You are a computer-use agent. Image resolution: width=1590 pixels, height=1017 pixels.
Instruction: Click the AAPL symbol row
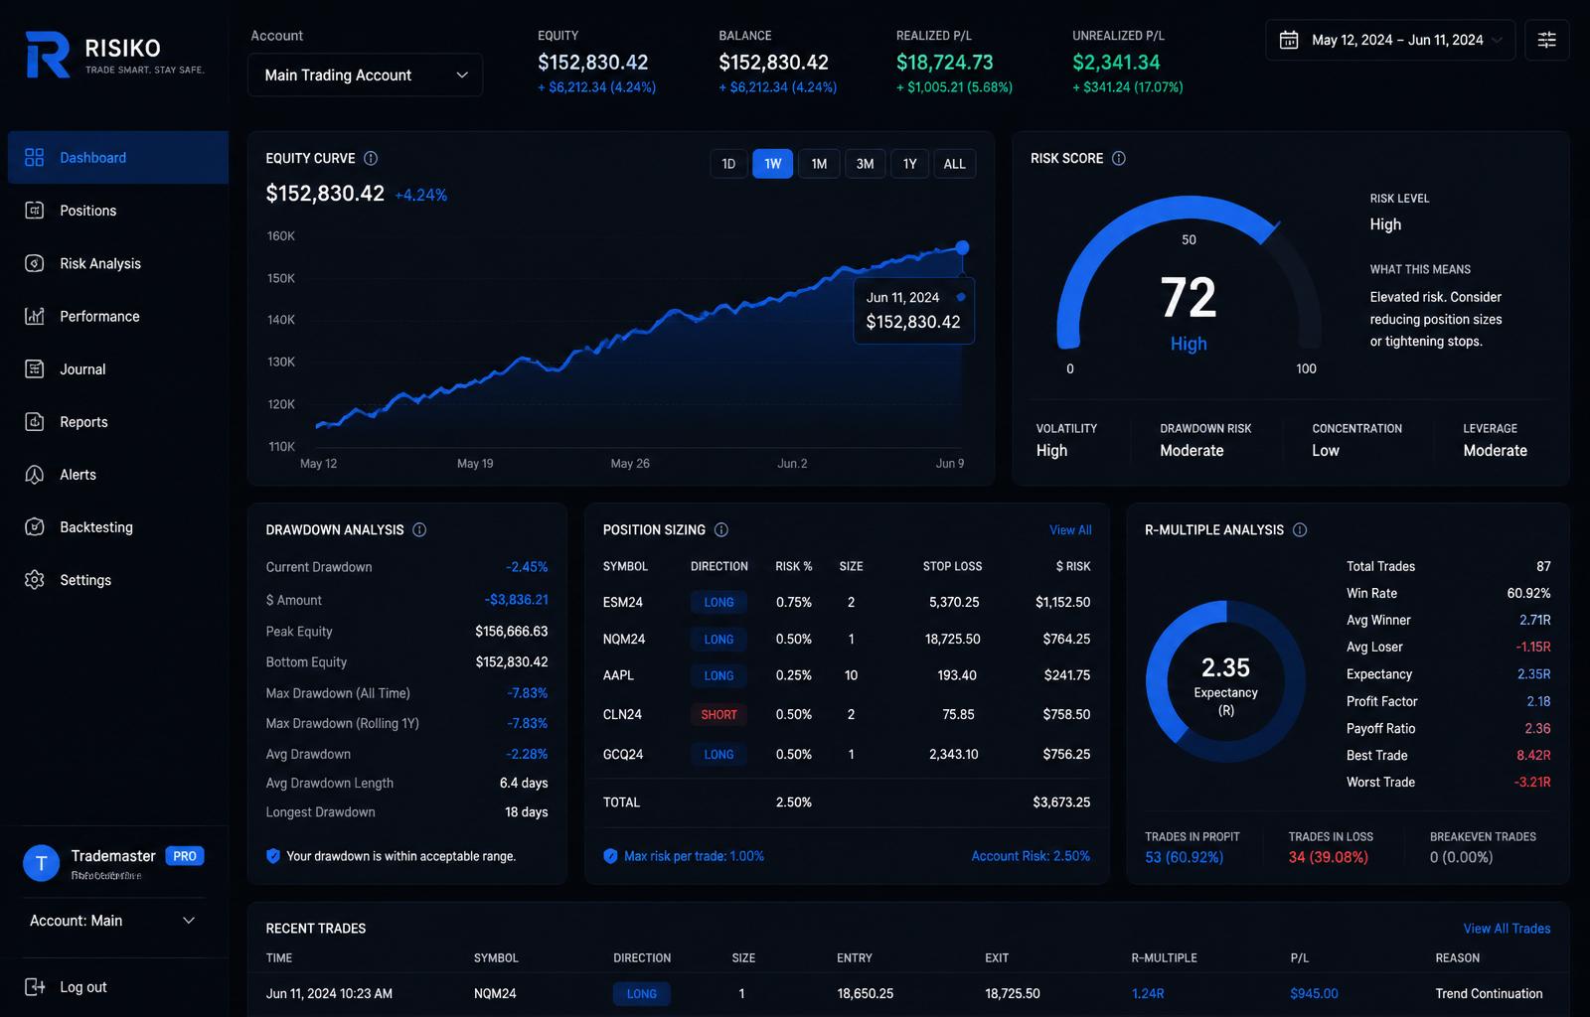847,674
